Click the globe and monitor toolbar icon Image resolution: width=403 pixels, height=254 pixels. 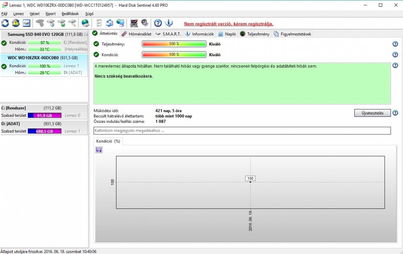pos(120,23)
